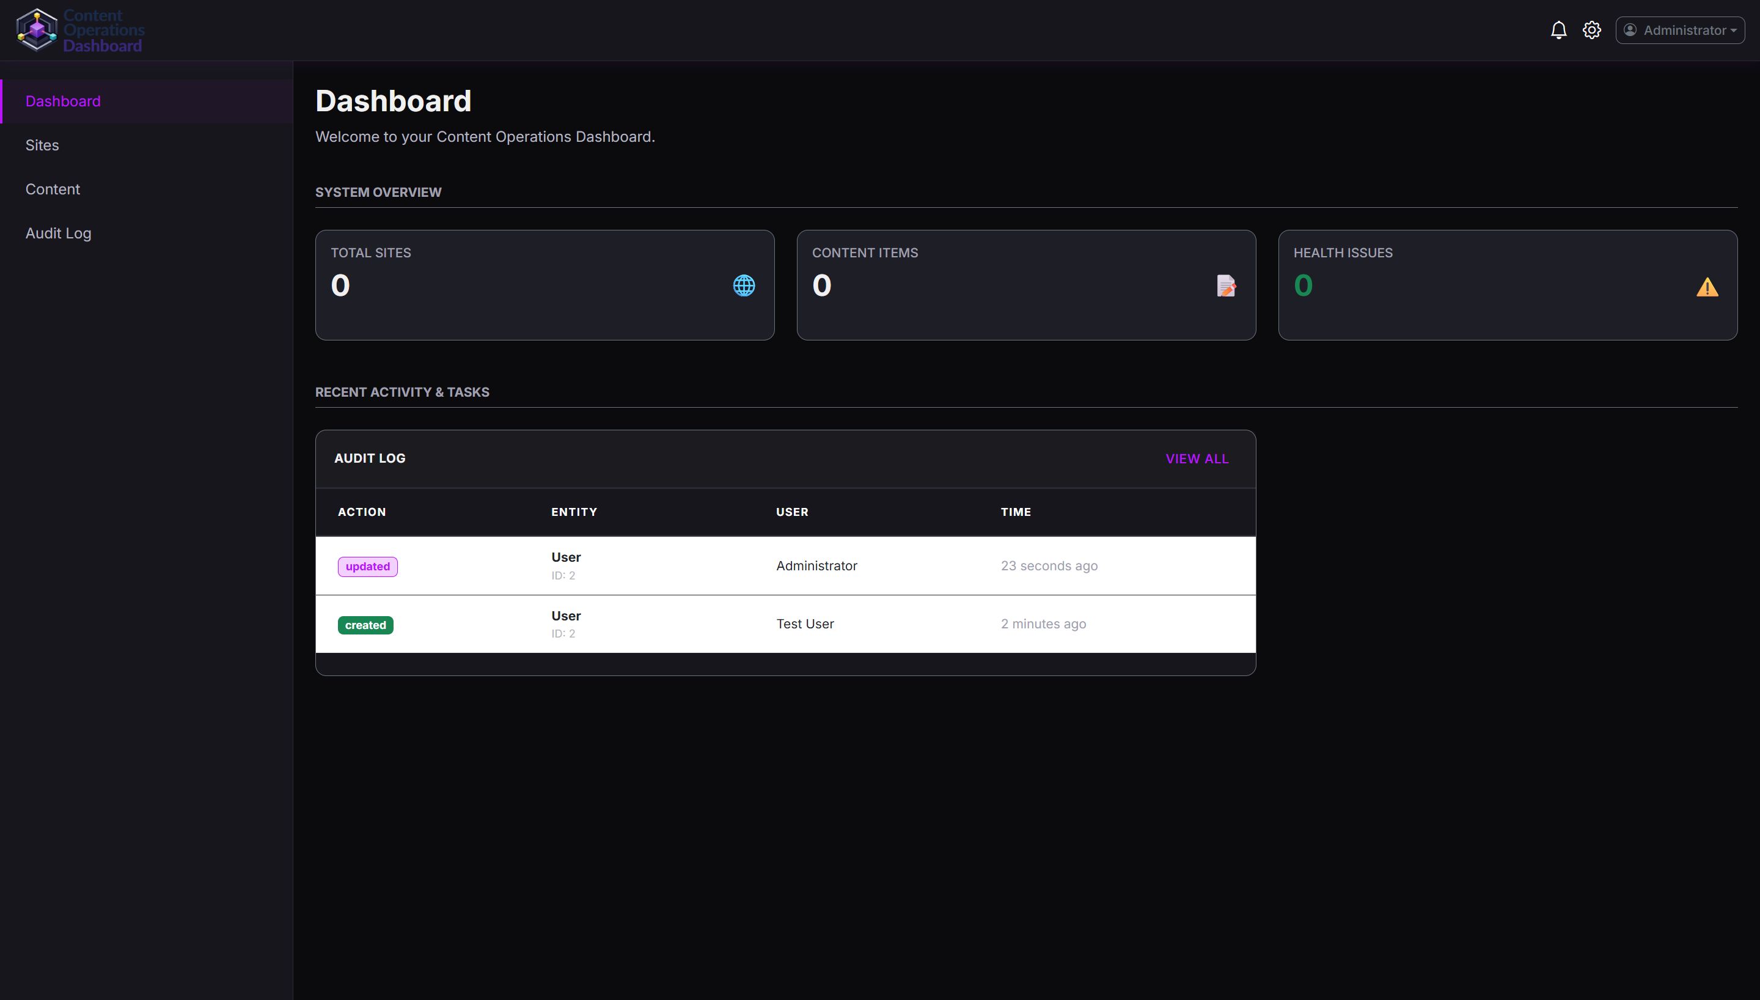Click the View All audit log link
The image size is (1760, 1000).
point(1197,459)
